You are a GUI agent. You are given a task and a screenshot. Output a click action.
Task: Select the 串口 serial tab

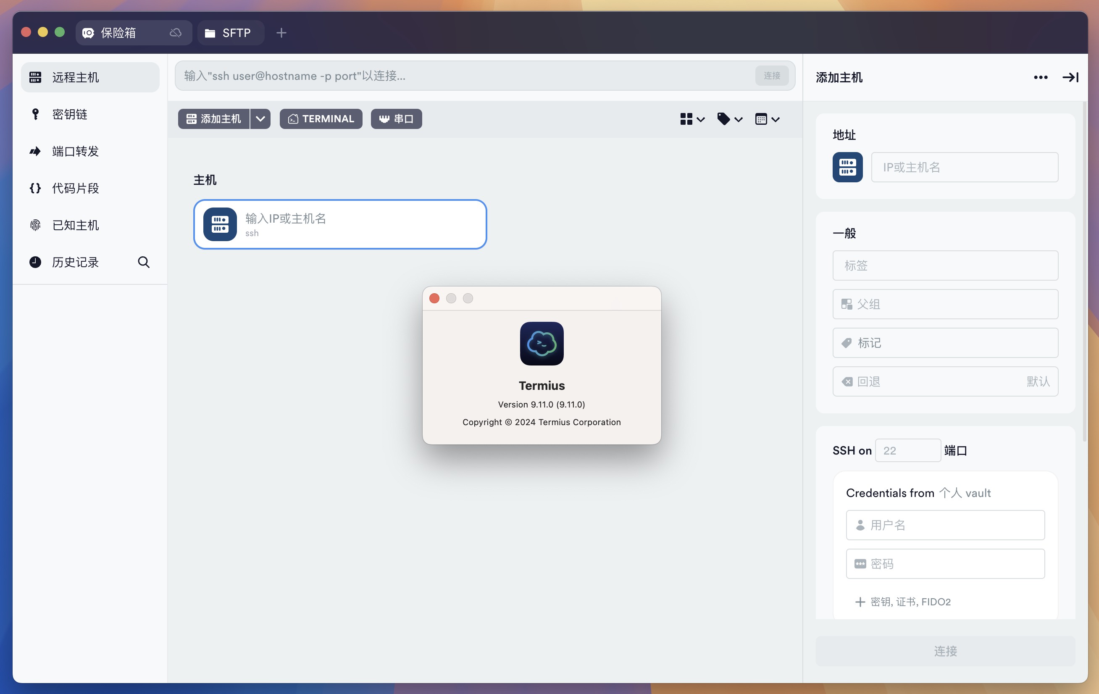point(397,118)
